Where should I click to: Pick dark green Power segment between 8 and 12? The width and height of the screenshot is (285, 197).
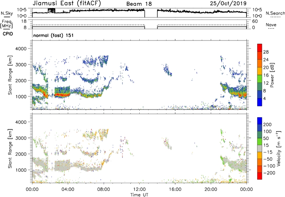[260, 87]
